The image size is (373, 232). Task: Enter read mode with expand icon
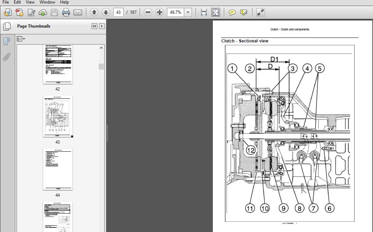coord(261,12)
